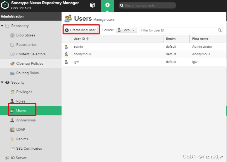Click the Security officer hat icon
227x162 pixels.
coord(7,82)
